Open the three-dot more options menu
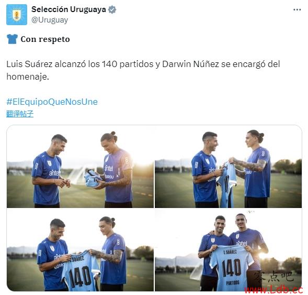 coord(297,9)
